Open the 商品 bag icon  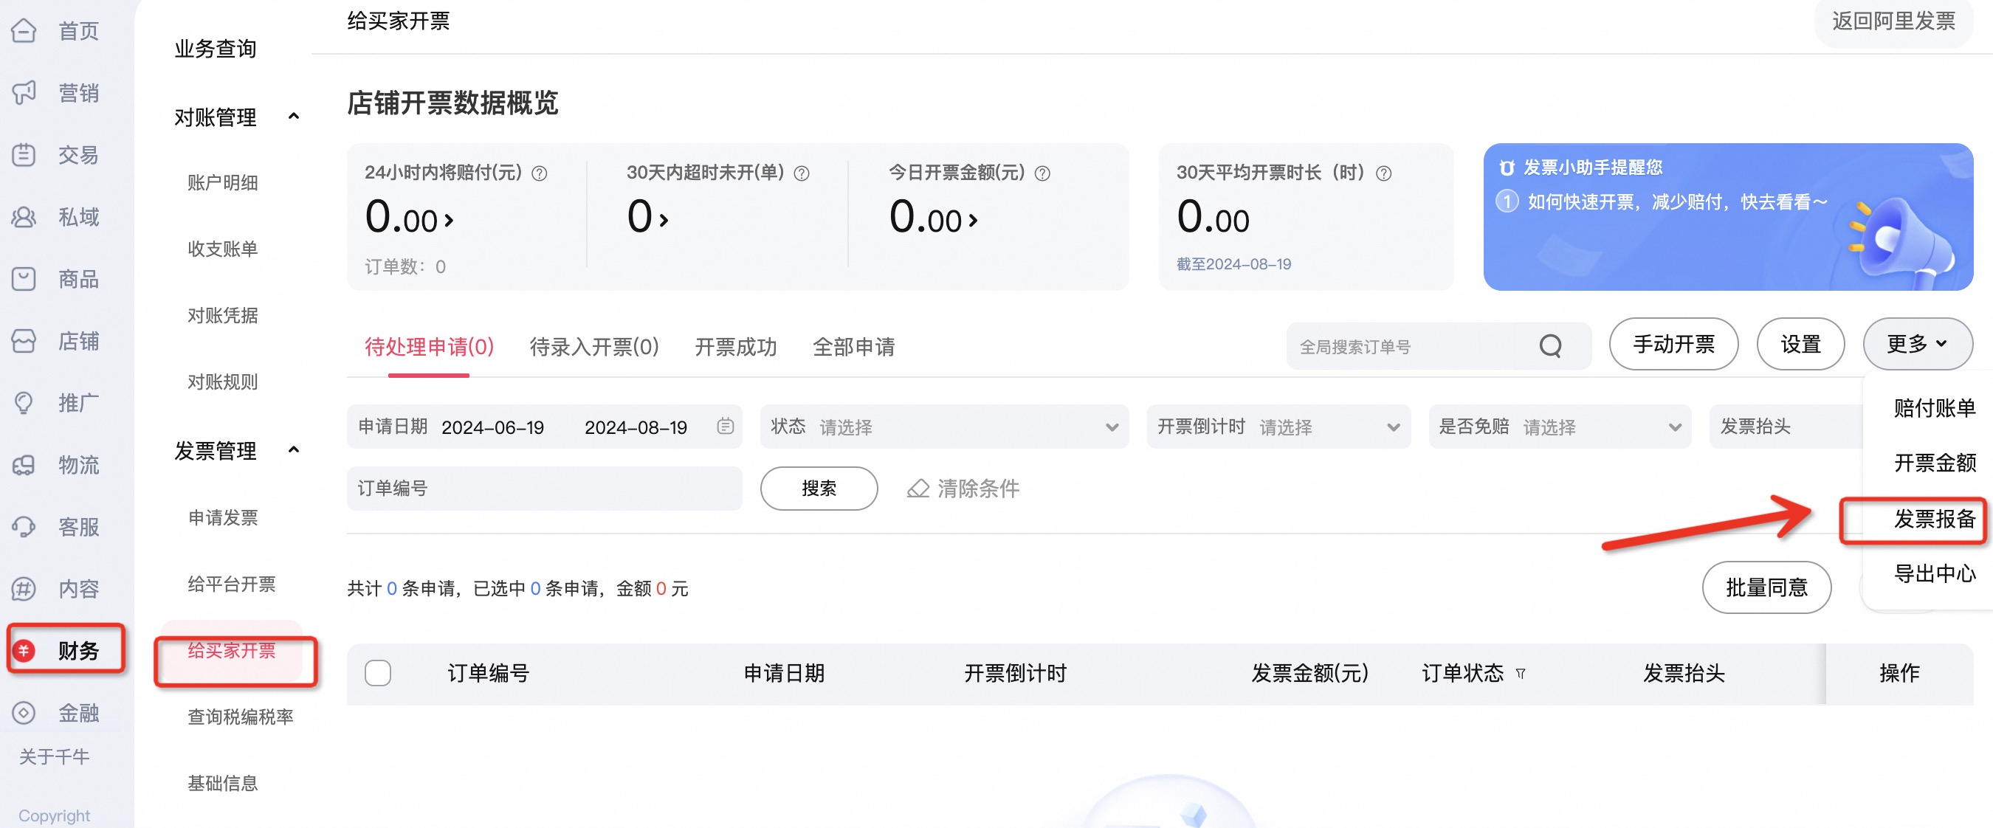[x=24, y=278]
